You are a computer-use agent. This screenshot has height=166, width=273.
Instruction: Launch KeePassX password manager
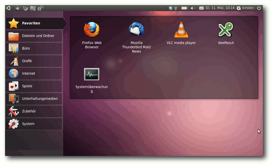(x=226, y=33)
